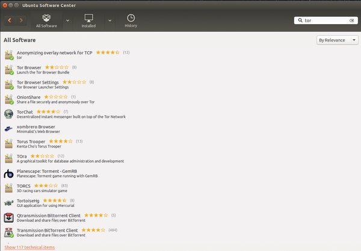Select the 'OnionShare' entry title
The width and height of the screenshot is (361, 251).
[x=28, y=97]
